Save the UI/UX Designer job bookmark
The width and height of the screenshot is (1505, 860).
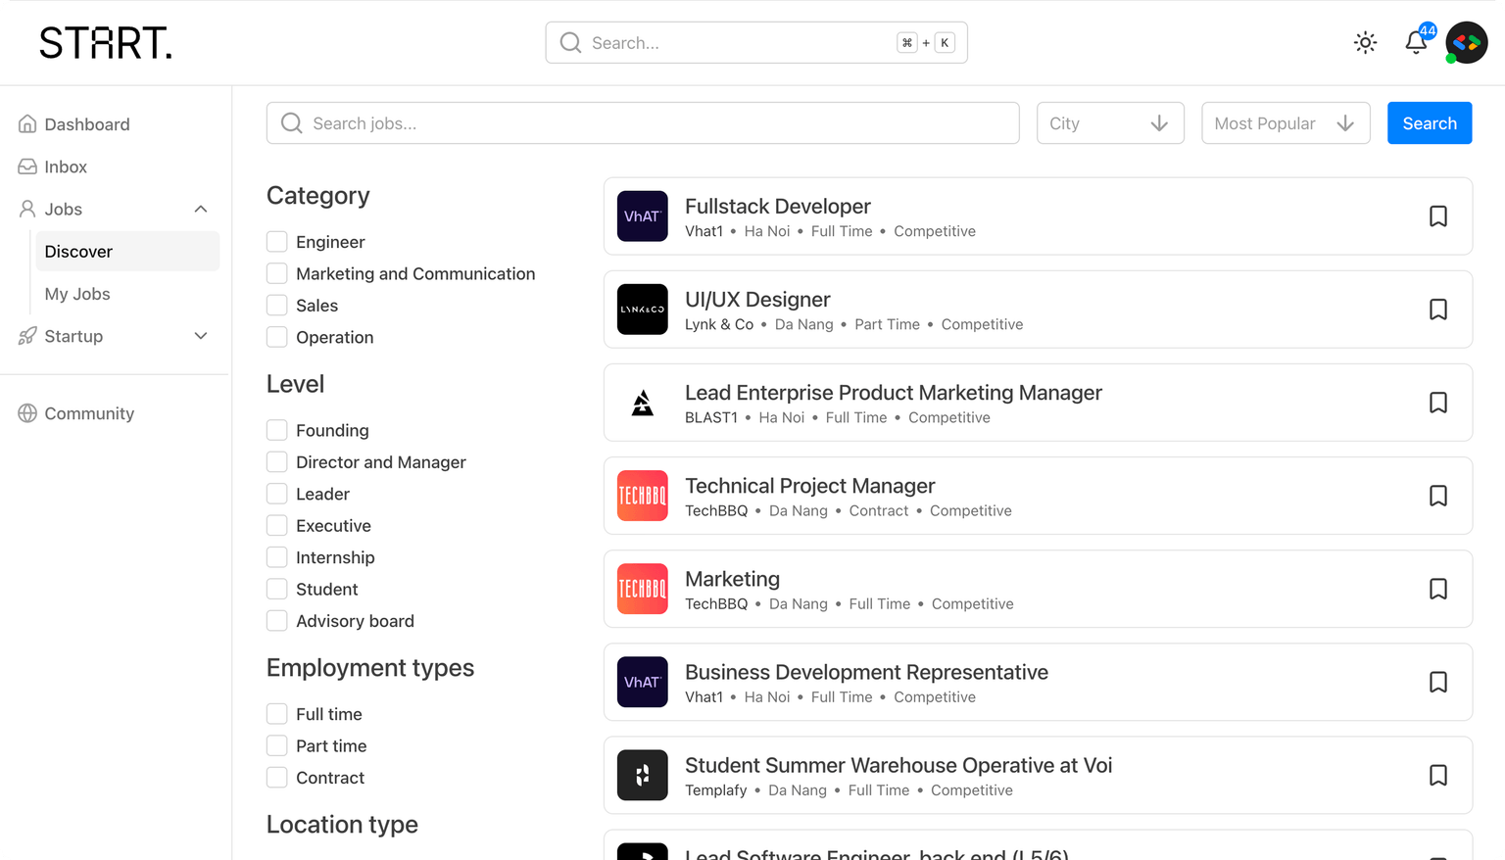[x=1437, y=310]
